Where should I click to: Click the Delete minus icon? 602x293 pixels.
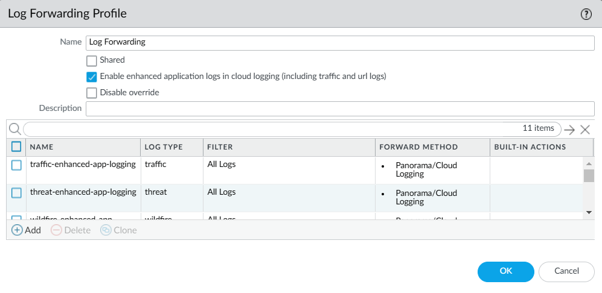pyautogui.click(x=56, y=230)
